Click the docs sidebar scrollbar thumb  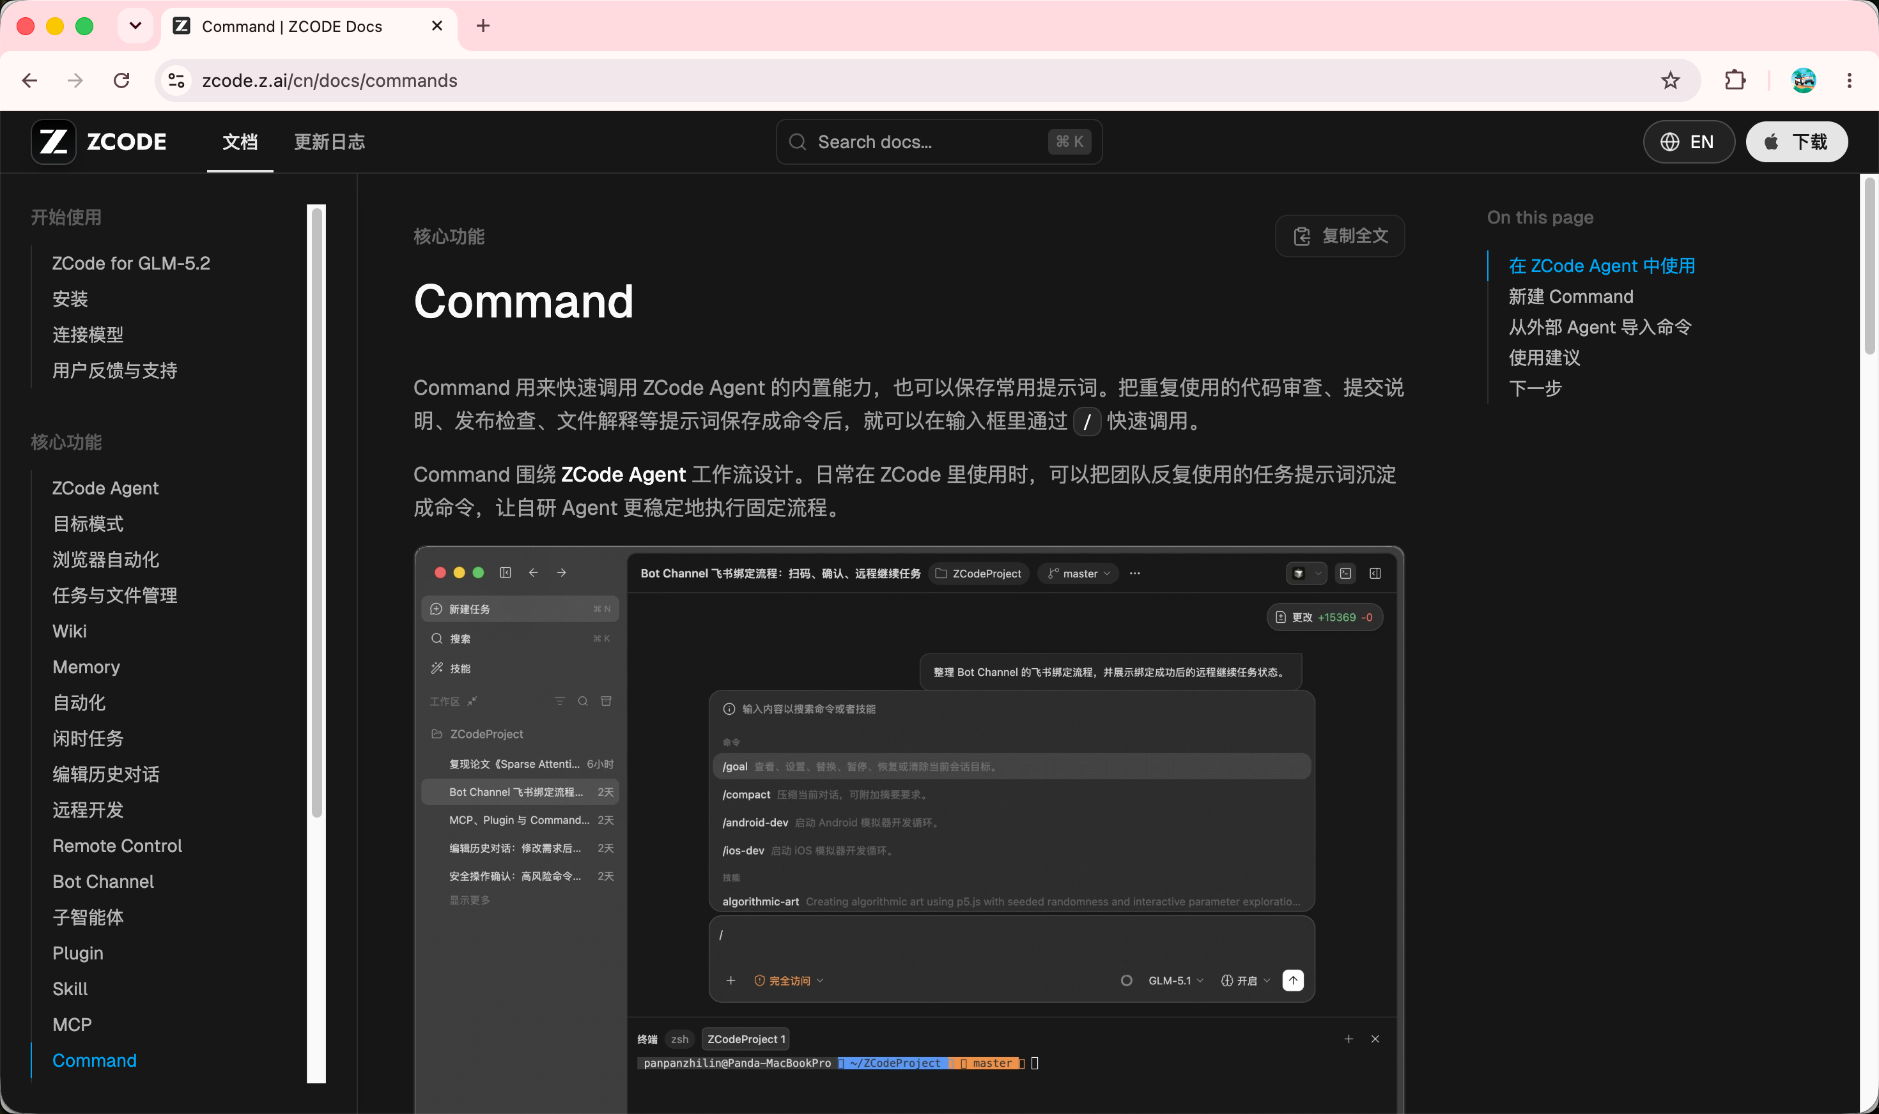point(317,513)
